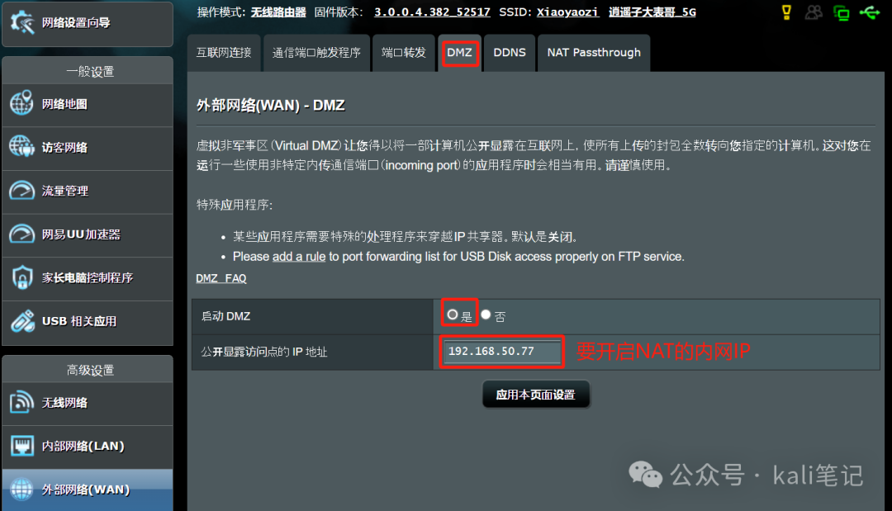Open the 网络设置向导 setup wizard icon
The width and height of the screenshot is (892, 511).
22,23
